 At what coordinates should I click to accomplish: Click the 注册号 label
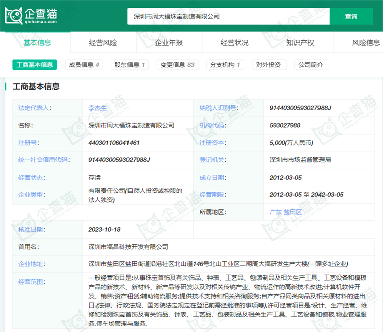[28, 143]
